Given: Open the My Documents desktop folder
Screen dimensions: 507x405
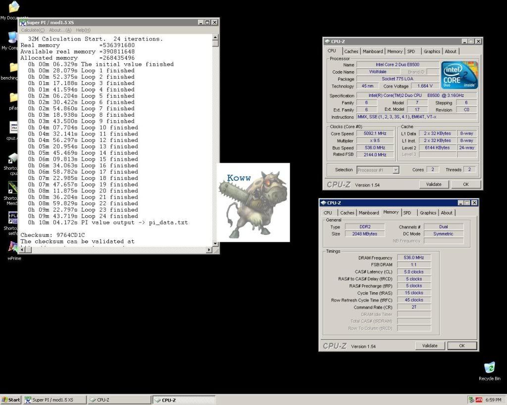Looking at the screenshot, I should coord(13,8).
